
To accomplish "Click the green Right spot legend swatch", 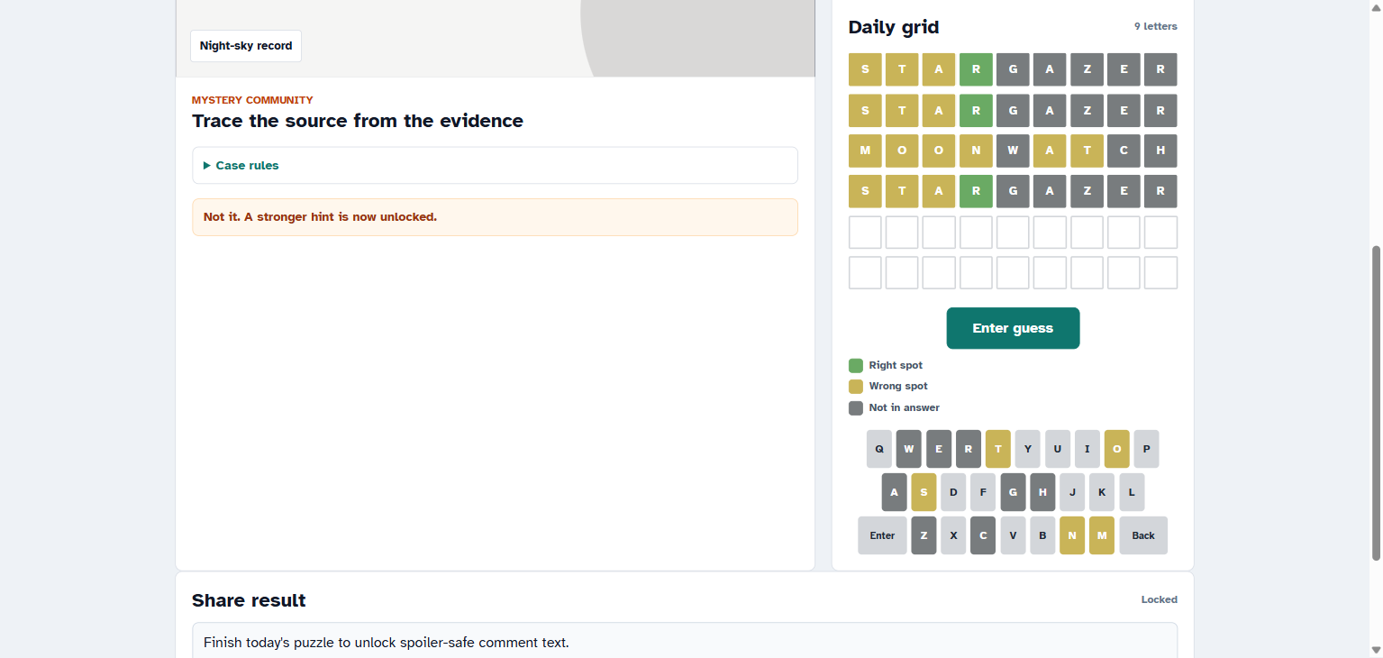I will [856, 365].
